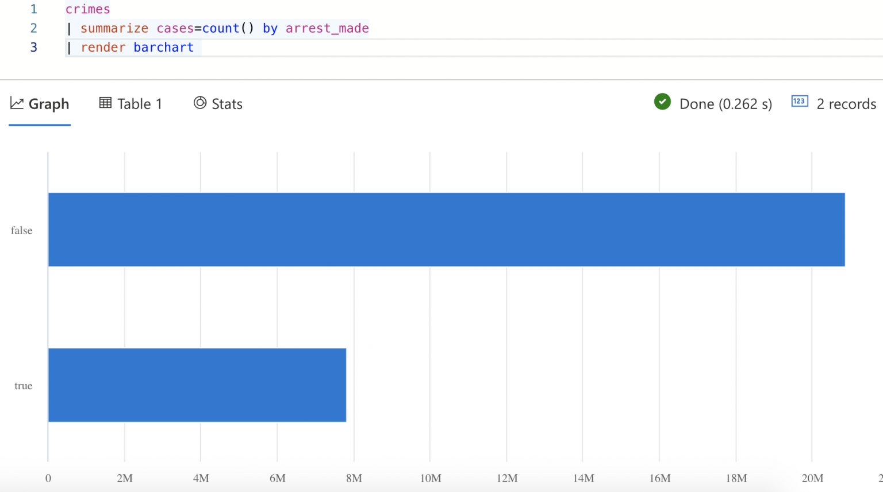Click the false y-axis label

click(x=21, y=230)
